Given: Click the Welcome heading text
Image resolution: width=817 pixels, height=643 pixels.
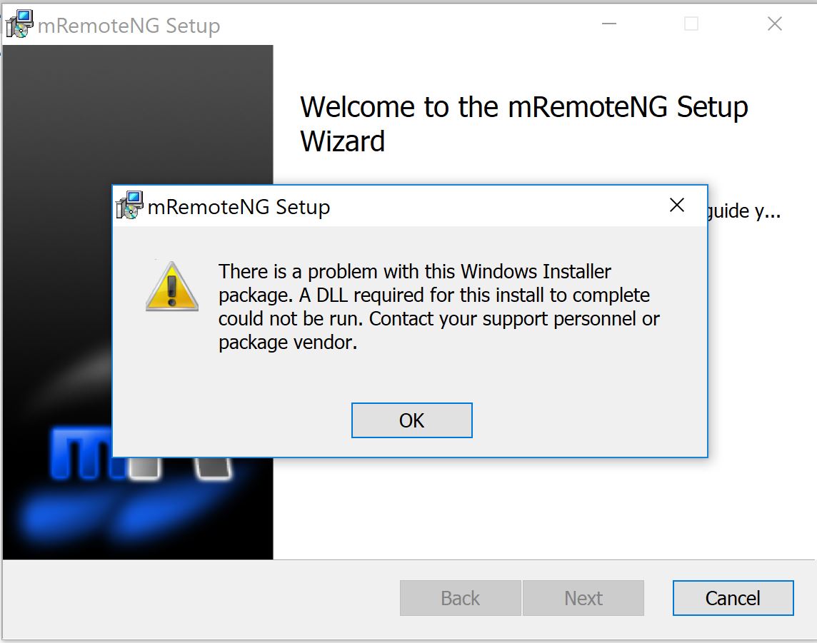Looking at the screenshot, I should click(525, 123).
